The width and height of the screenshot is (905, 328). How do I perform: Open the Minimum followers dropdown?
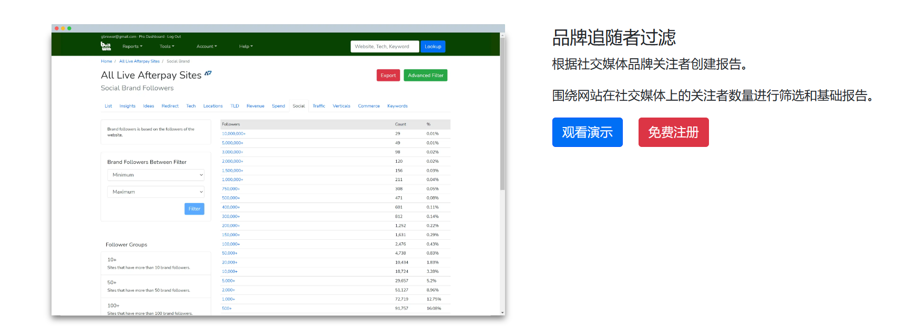(156, 175)
